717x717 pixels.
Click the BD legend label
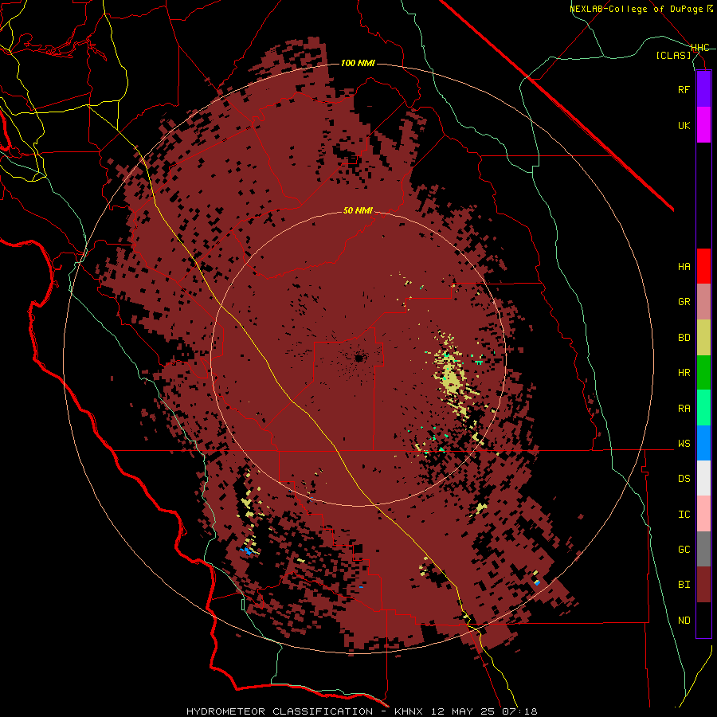684,338
